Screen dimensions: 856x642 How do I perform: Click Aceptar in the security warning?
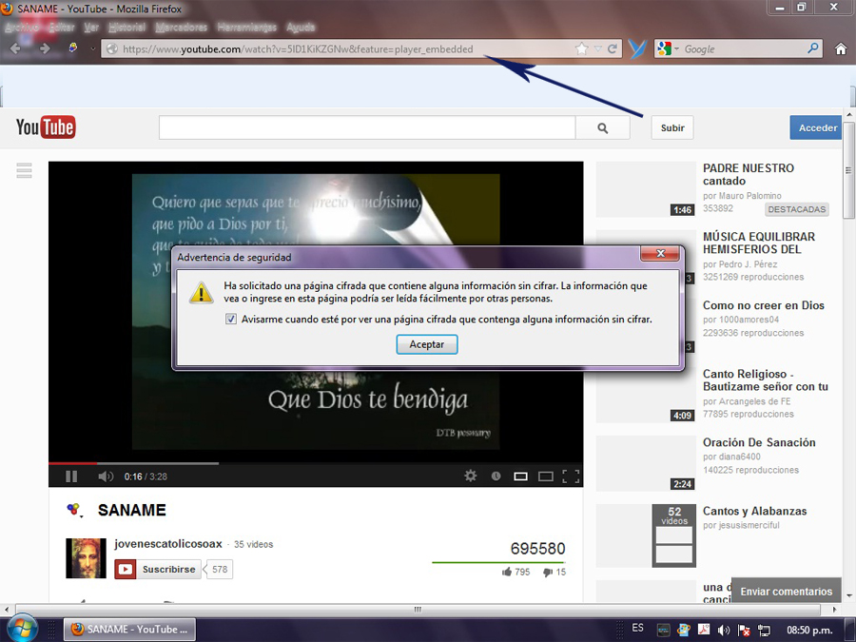427,344
